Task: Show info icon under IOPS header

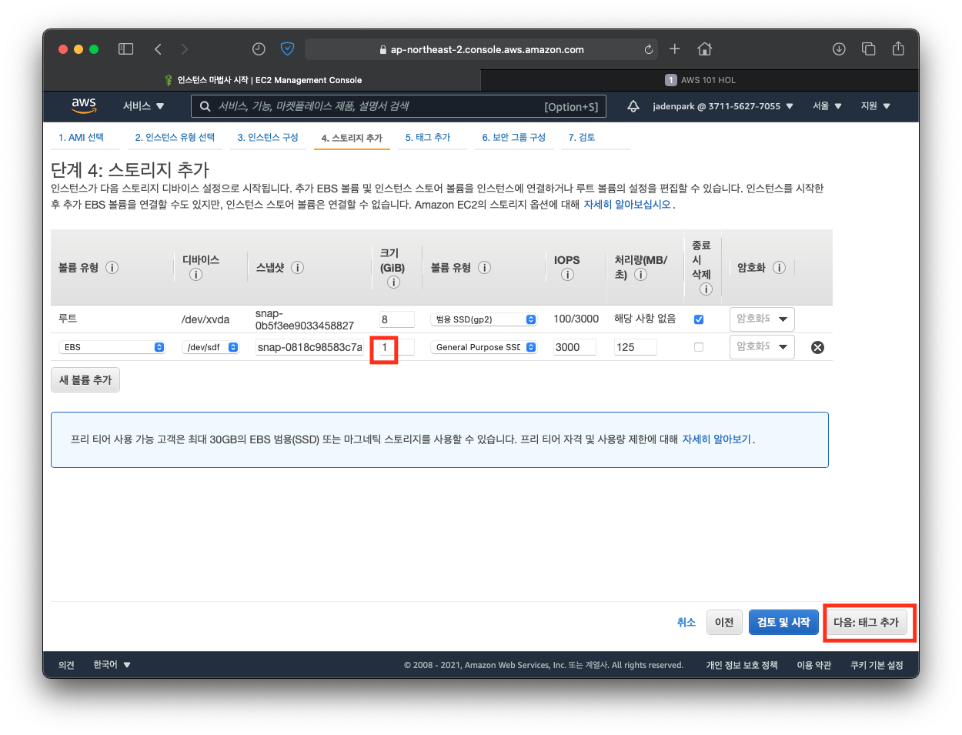Action: click(x=567, y=275)
